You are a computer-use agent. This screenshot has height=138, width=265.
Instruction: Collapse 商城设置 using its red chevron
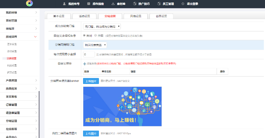35,37
